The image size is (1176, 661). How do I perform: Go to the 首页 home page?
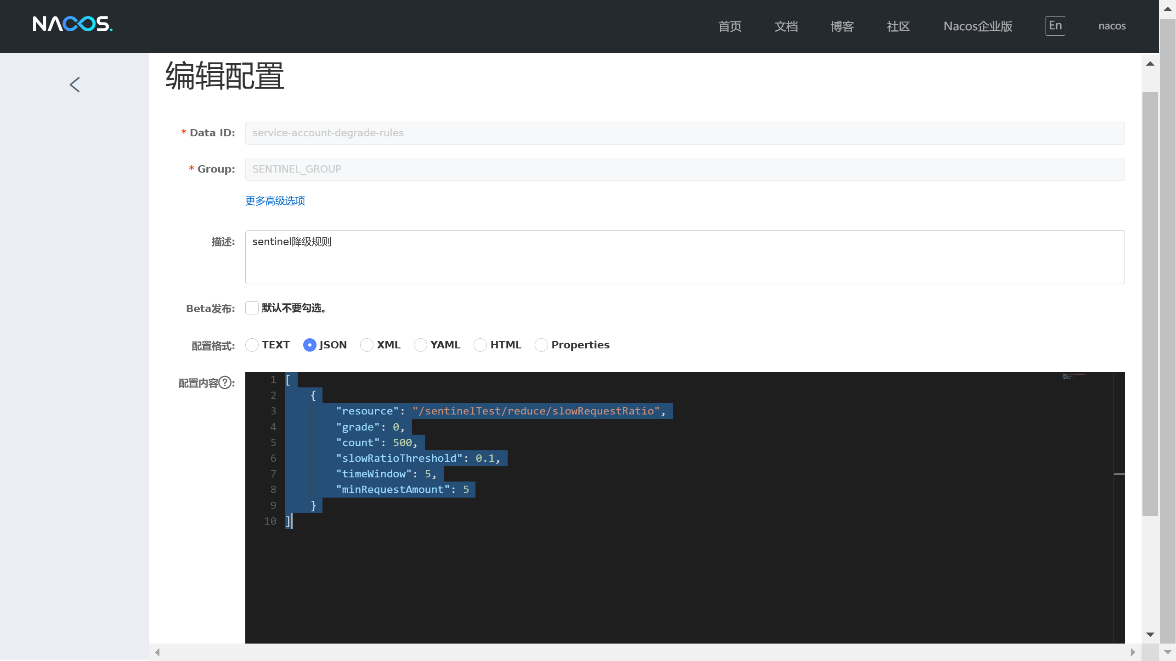point(730,26)
